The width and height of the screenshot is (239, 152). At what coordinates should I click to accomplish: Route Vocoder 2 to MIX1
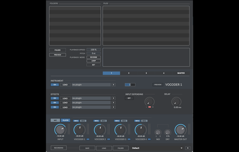click(x=96, y=121)
